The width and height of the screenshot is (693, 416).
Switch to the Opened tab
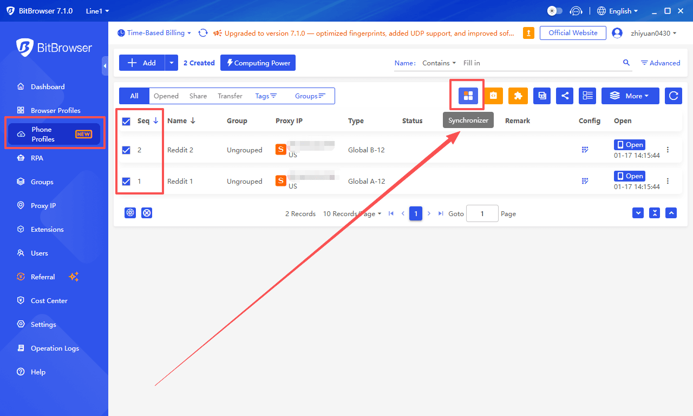pos(166,96)
